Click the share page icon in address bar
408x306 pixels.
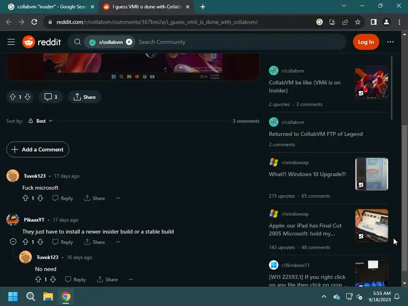[345, 22]
